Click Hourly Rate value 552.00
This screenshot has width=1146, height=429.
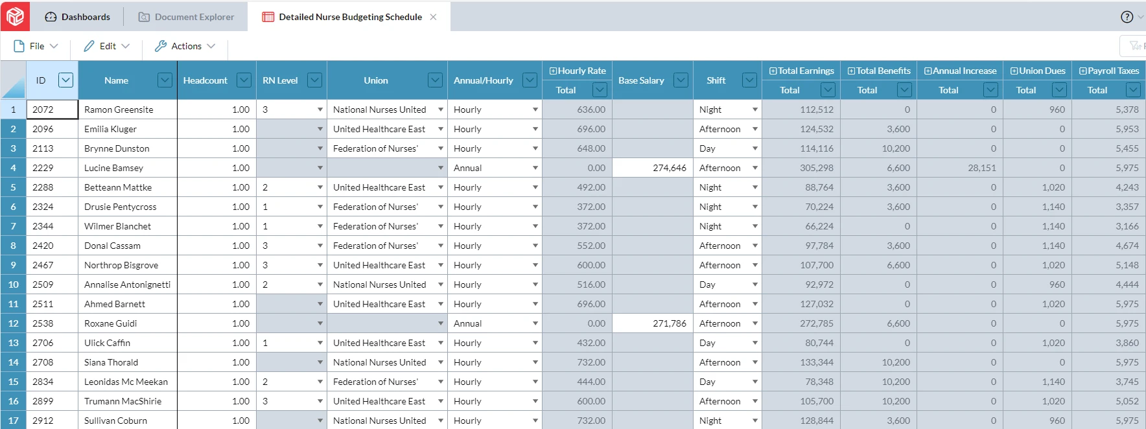point(591,246)
